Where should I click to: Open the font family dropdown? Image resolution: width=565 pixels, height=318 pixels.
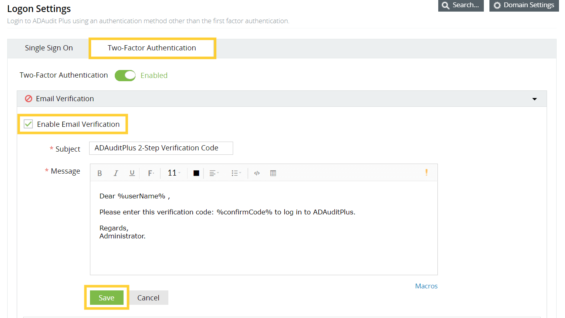151,173
